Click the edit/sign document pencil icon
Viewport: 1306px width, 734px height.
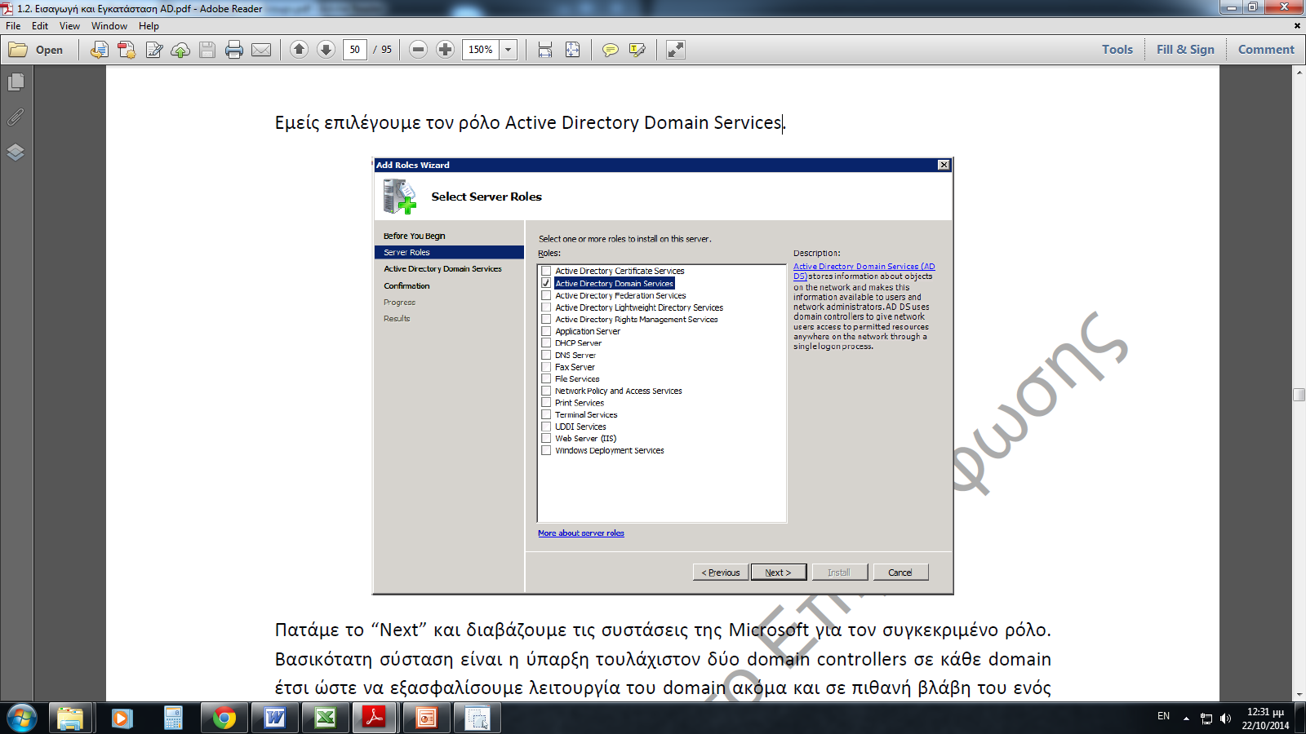tap(153, 50)
